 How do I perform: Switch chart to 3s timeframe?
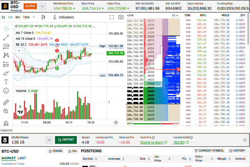tap(3, 17)
